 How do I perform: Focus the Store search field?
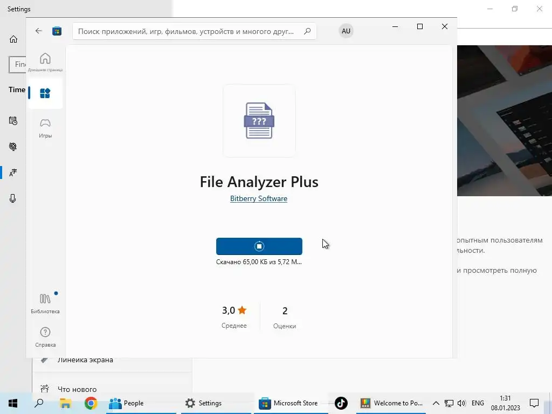pos(194,31)
